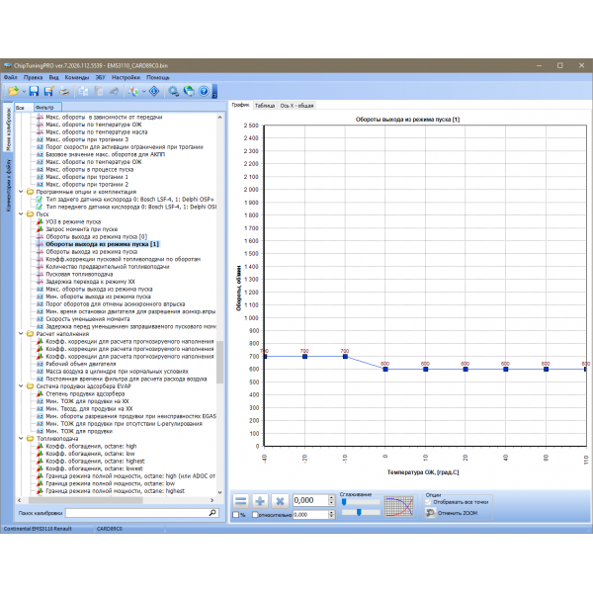Collapse the 'Пуск' tree folder

(x=22, y=212)
